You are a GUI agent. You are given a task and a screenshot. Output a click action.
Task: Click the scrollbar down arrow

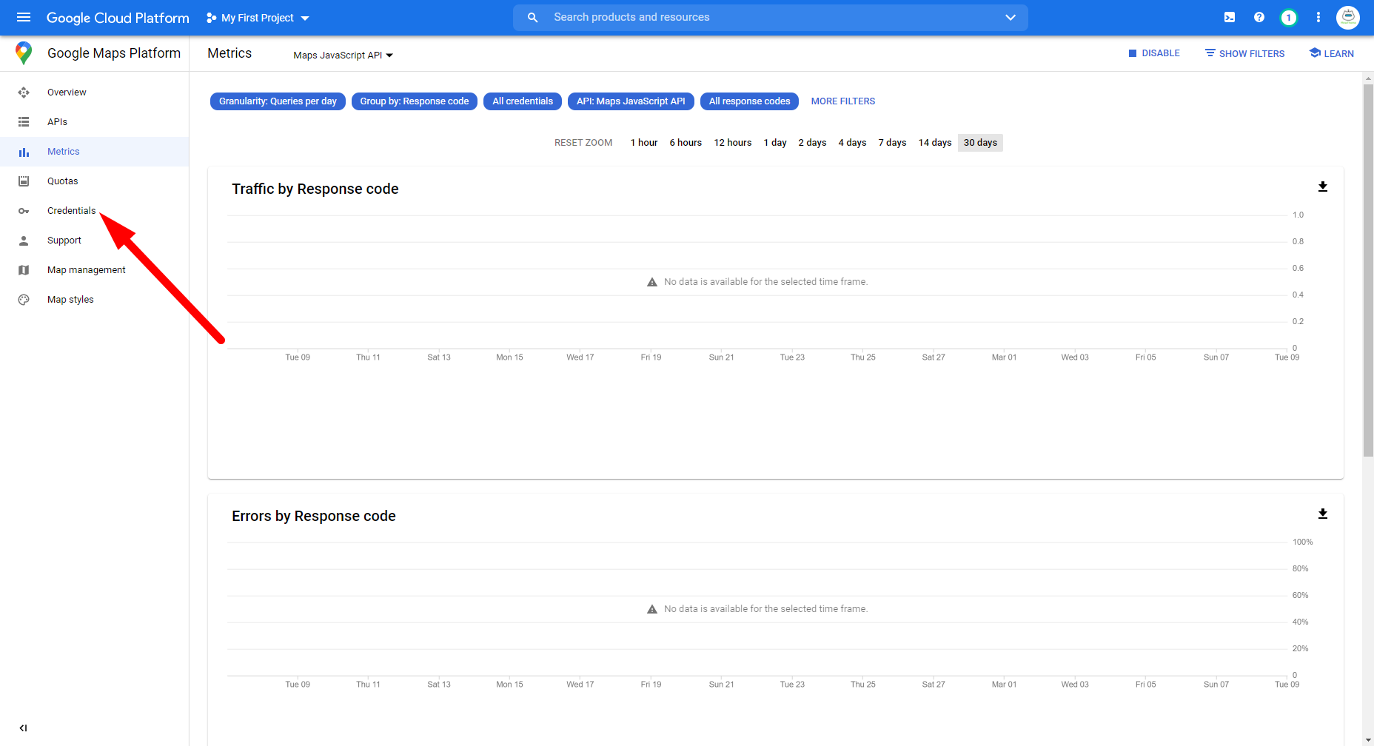click(1368, 740)
